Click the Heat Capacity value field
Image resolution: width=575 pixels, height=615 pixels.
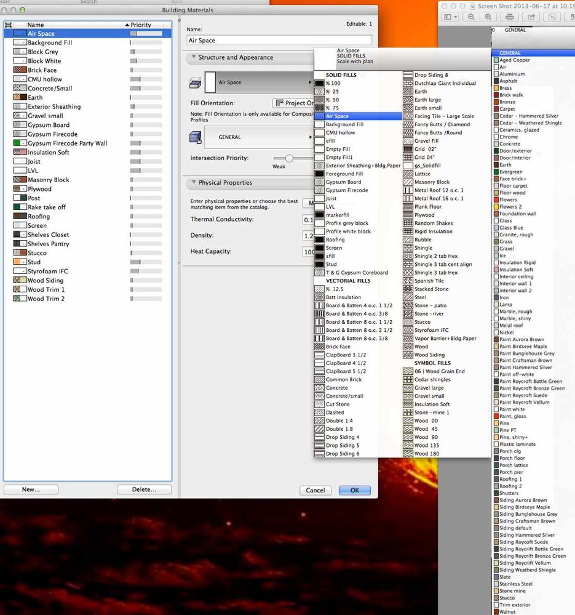(x=308, y=252)
